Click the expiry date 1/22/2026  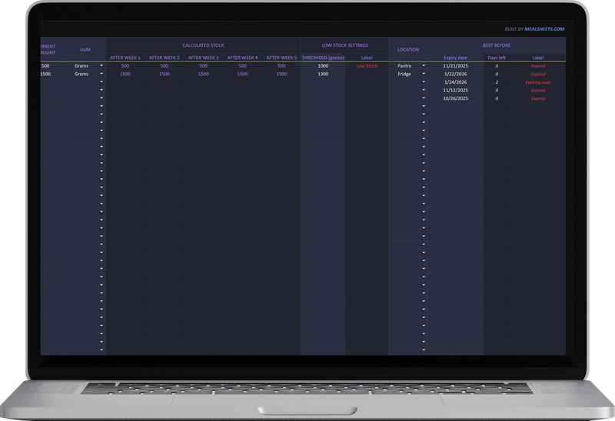(455, 74)
